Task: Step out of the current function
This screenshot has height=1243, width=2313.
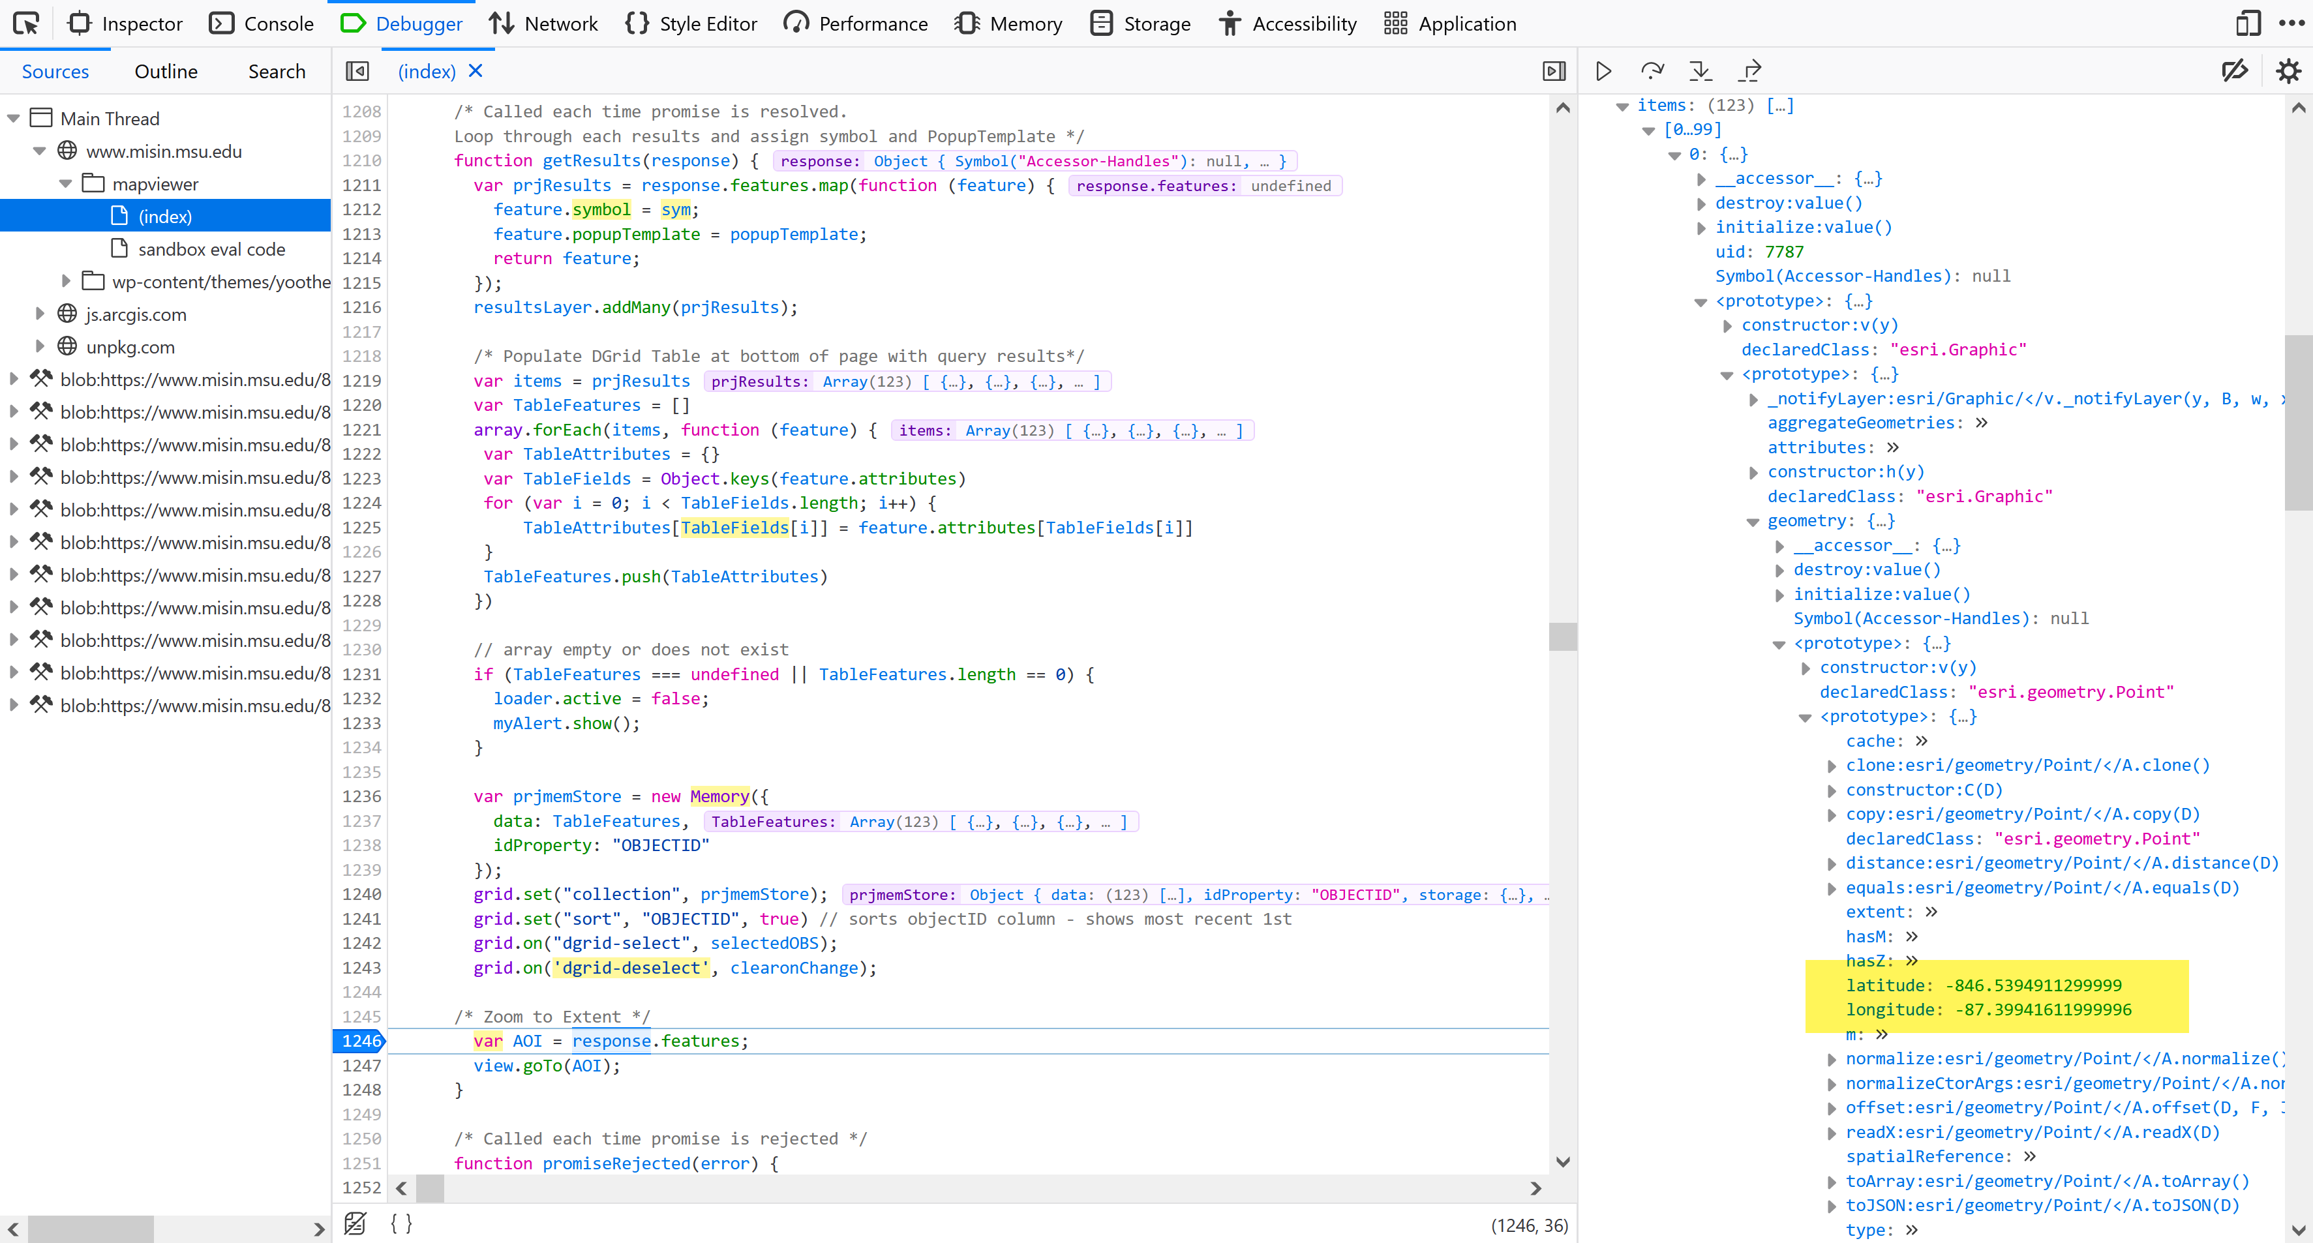Action: tap(1749, 71)
